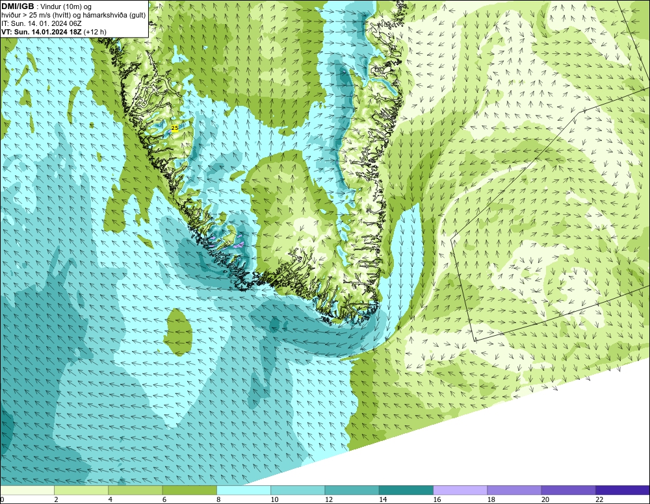Image resolution: width=650 pixels, height=504 pixels.
Task: Pick the 16–18 m/s light lavender legend swatch
Action: click(x=460, y=490)
